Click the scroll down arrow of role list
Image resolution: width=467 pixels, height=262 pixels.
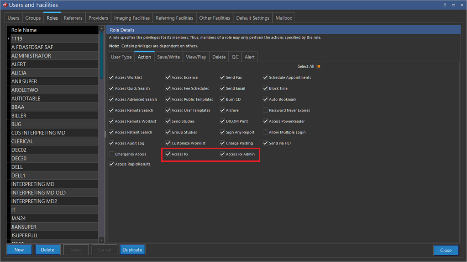(x=102, y=240)
